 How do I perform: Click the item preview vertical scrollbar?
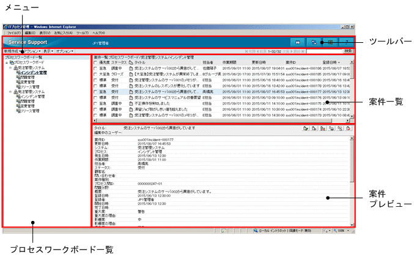pyautogui.click(x=352, y=182)
